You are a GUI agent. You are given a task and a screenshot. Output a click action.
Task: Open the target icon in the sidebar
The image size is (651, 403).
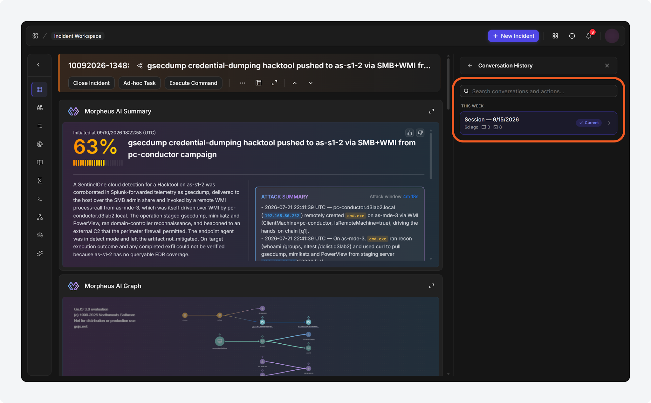tap(39, 144)
